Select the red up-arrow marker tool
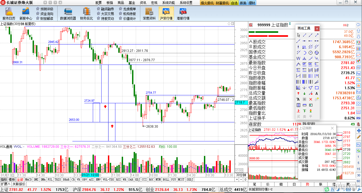 [x=298, y=93]
